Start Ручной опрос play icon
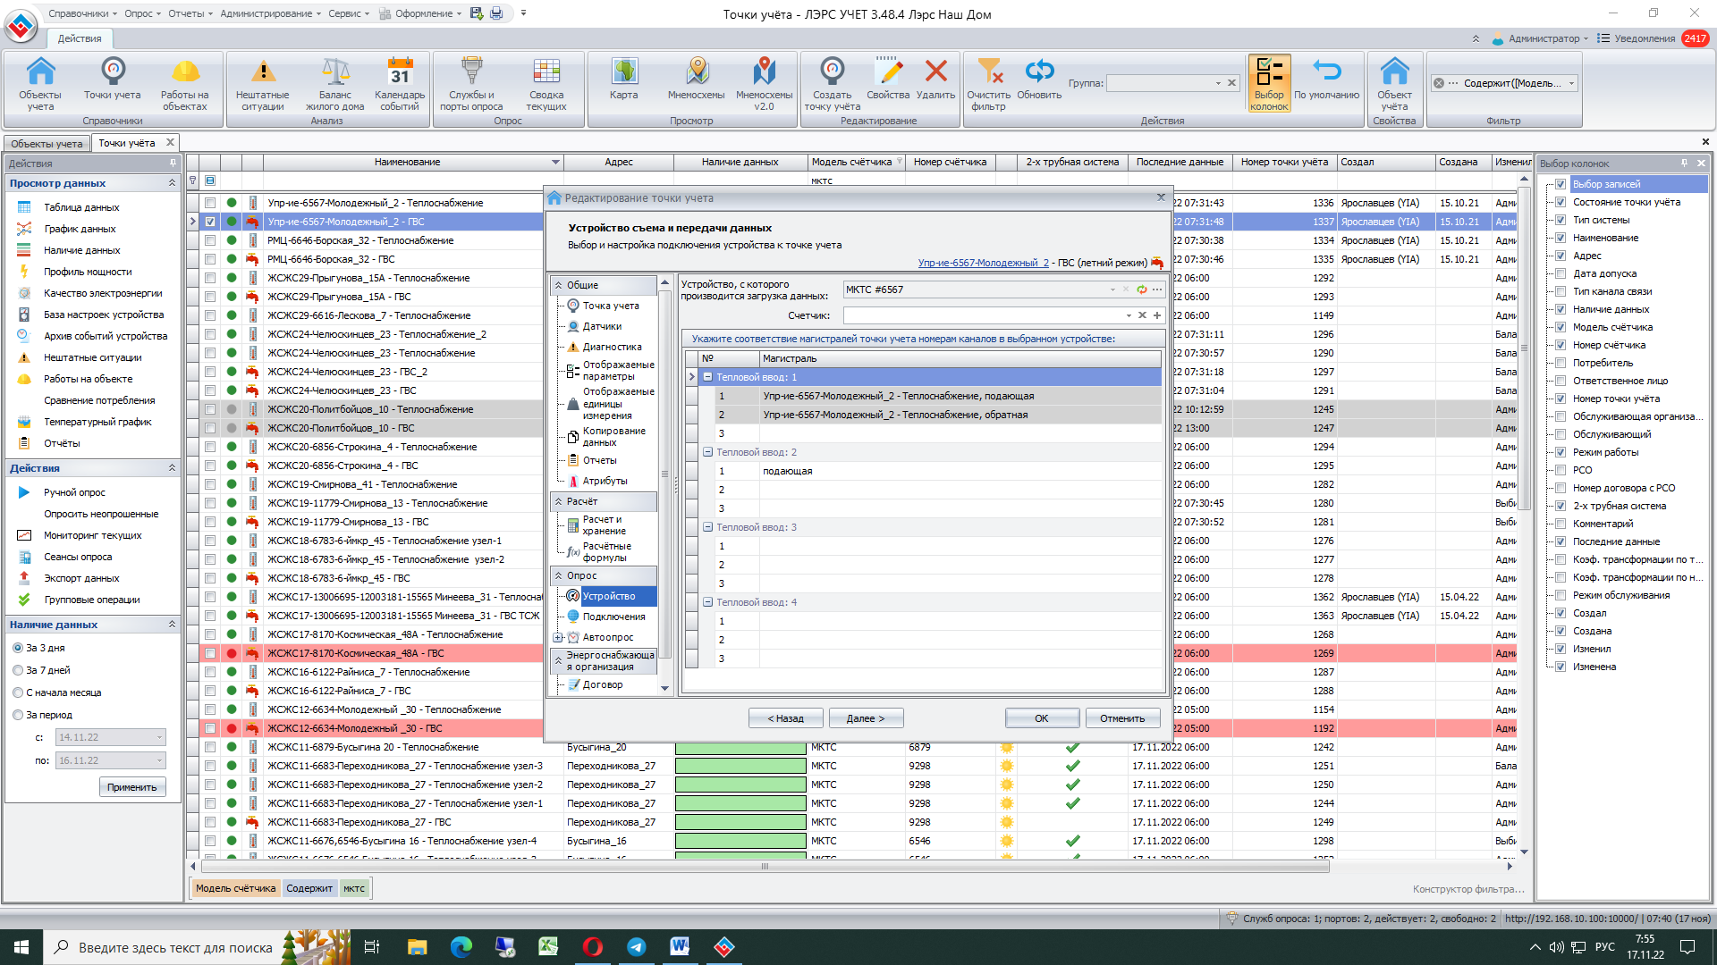1717x965 pixels. (x=24, y=492)
